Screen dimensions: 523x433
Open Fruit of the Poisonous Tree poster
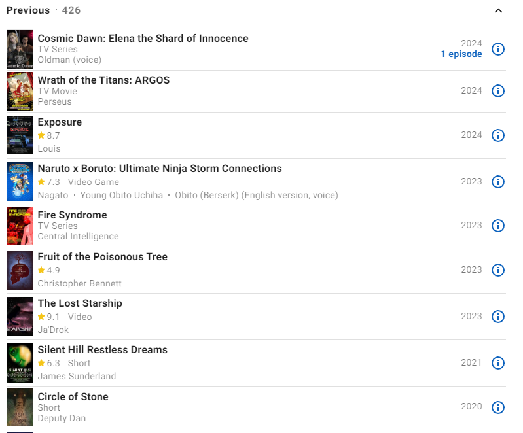20,270
